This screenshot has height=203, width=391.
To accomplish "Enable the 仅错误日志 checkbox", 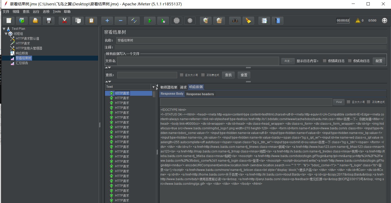I will [325, 61].
